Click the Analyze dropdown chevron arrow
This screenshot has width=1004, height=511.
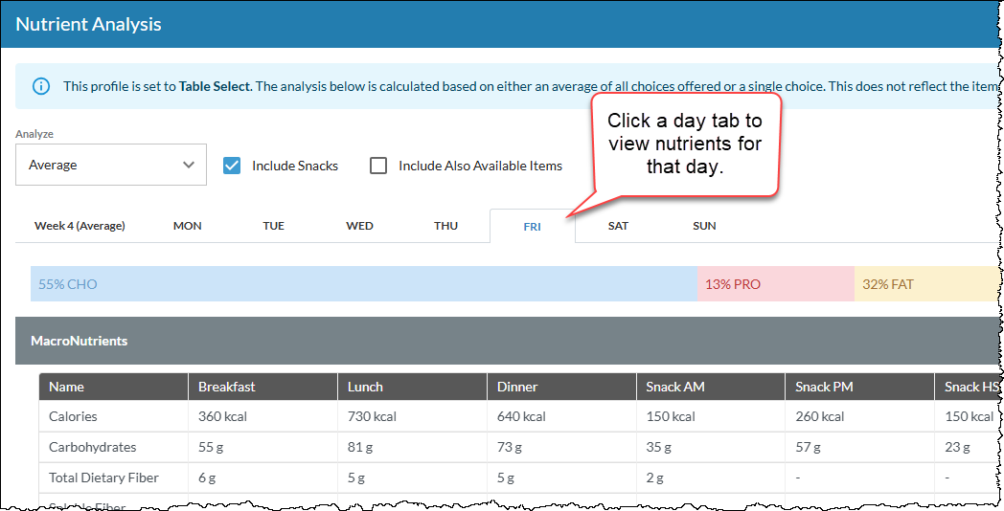pos(188,165)
